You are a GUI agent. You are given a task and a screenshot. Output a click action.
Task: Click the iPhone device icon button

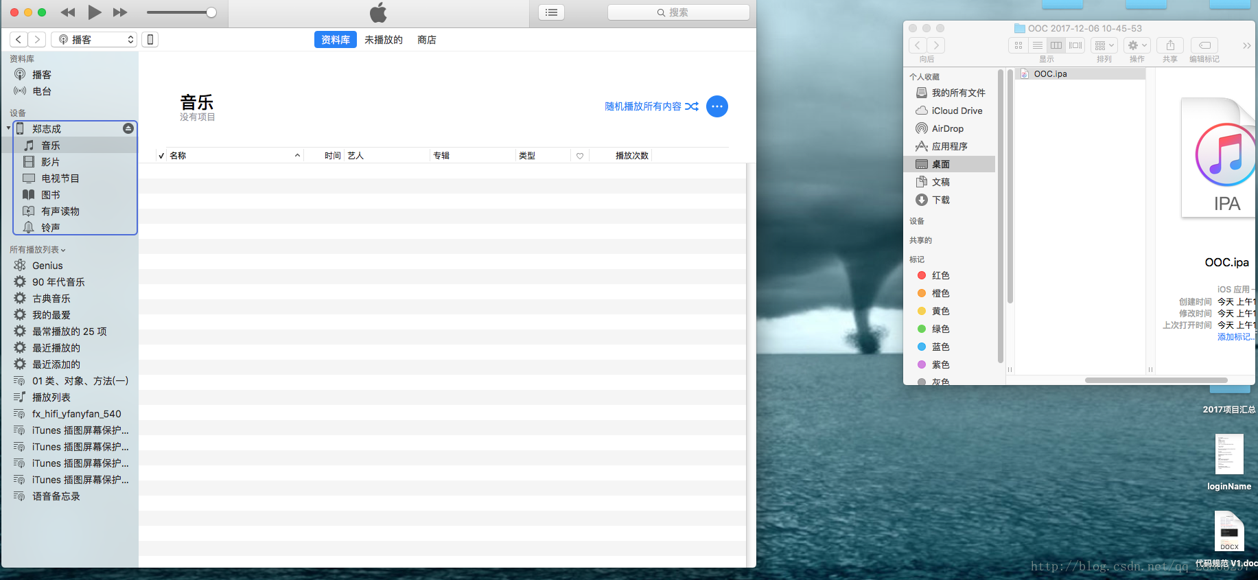click(x=150, y=40)
